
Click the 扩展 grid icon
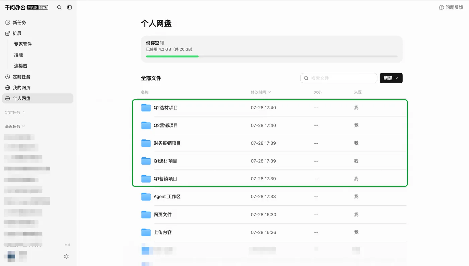pos(8,33)
